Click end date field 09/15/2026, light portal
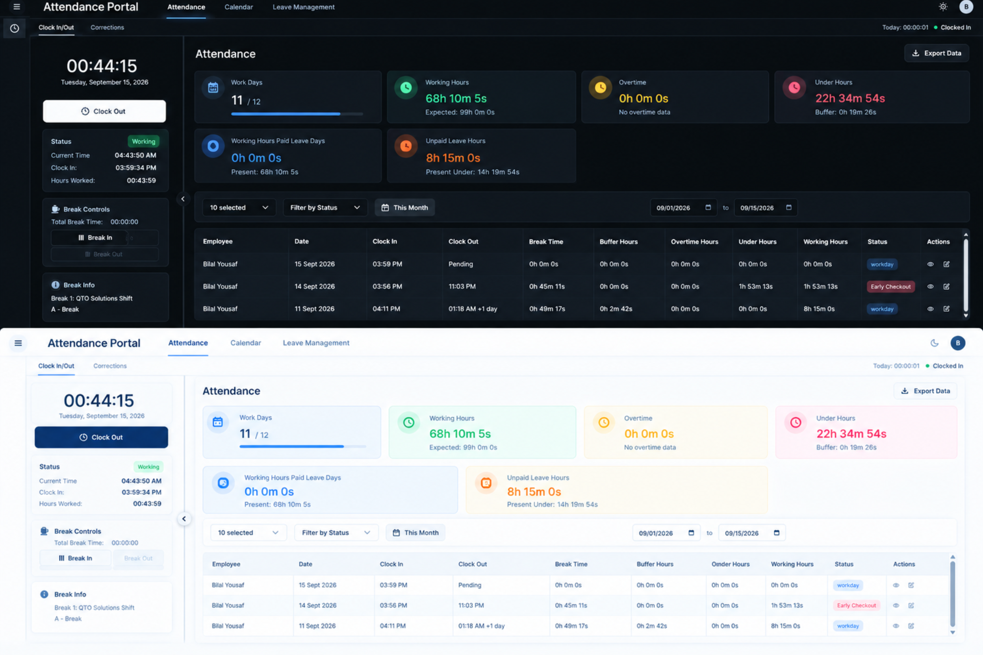The image size is (983, 655). 752,533
